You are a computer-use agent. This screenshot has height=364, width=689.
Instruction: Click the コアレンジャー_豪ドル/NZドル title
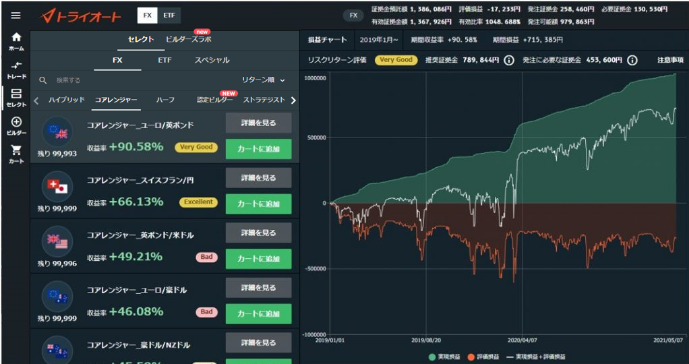[x=138, y=345]
